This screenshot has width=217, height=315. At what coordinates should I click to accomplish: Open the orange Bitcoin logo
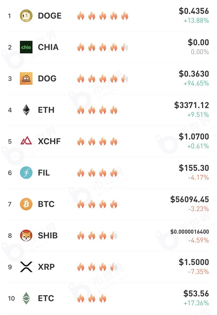pos(26,204)
